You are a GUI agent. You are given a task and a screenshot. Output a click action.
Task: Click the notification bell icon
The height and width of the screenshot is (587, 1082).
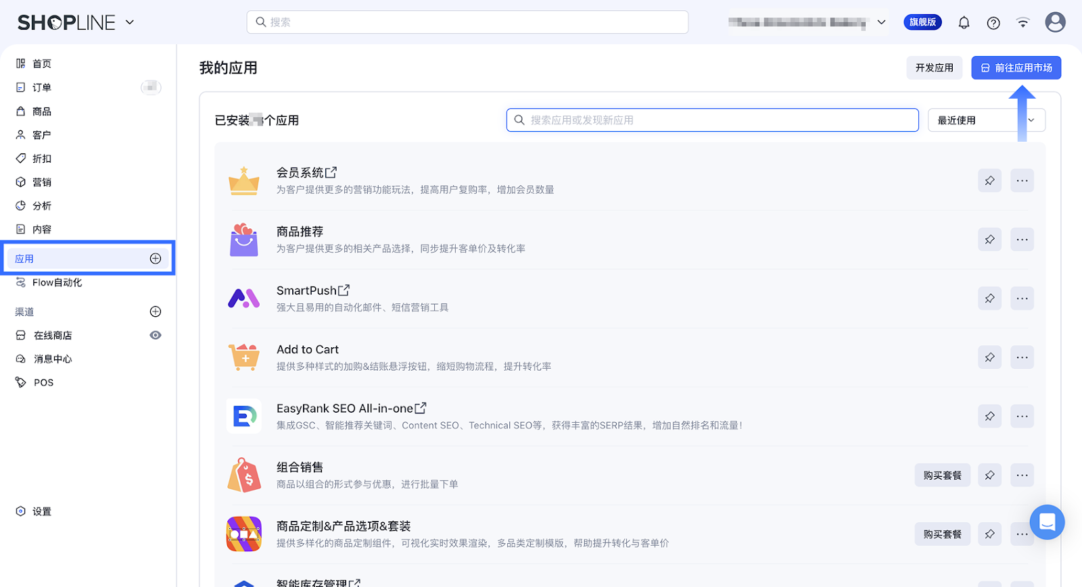pos(964,23)
